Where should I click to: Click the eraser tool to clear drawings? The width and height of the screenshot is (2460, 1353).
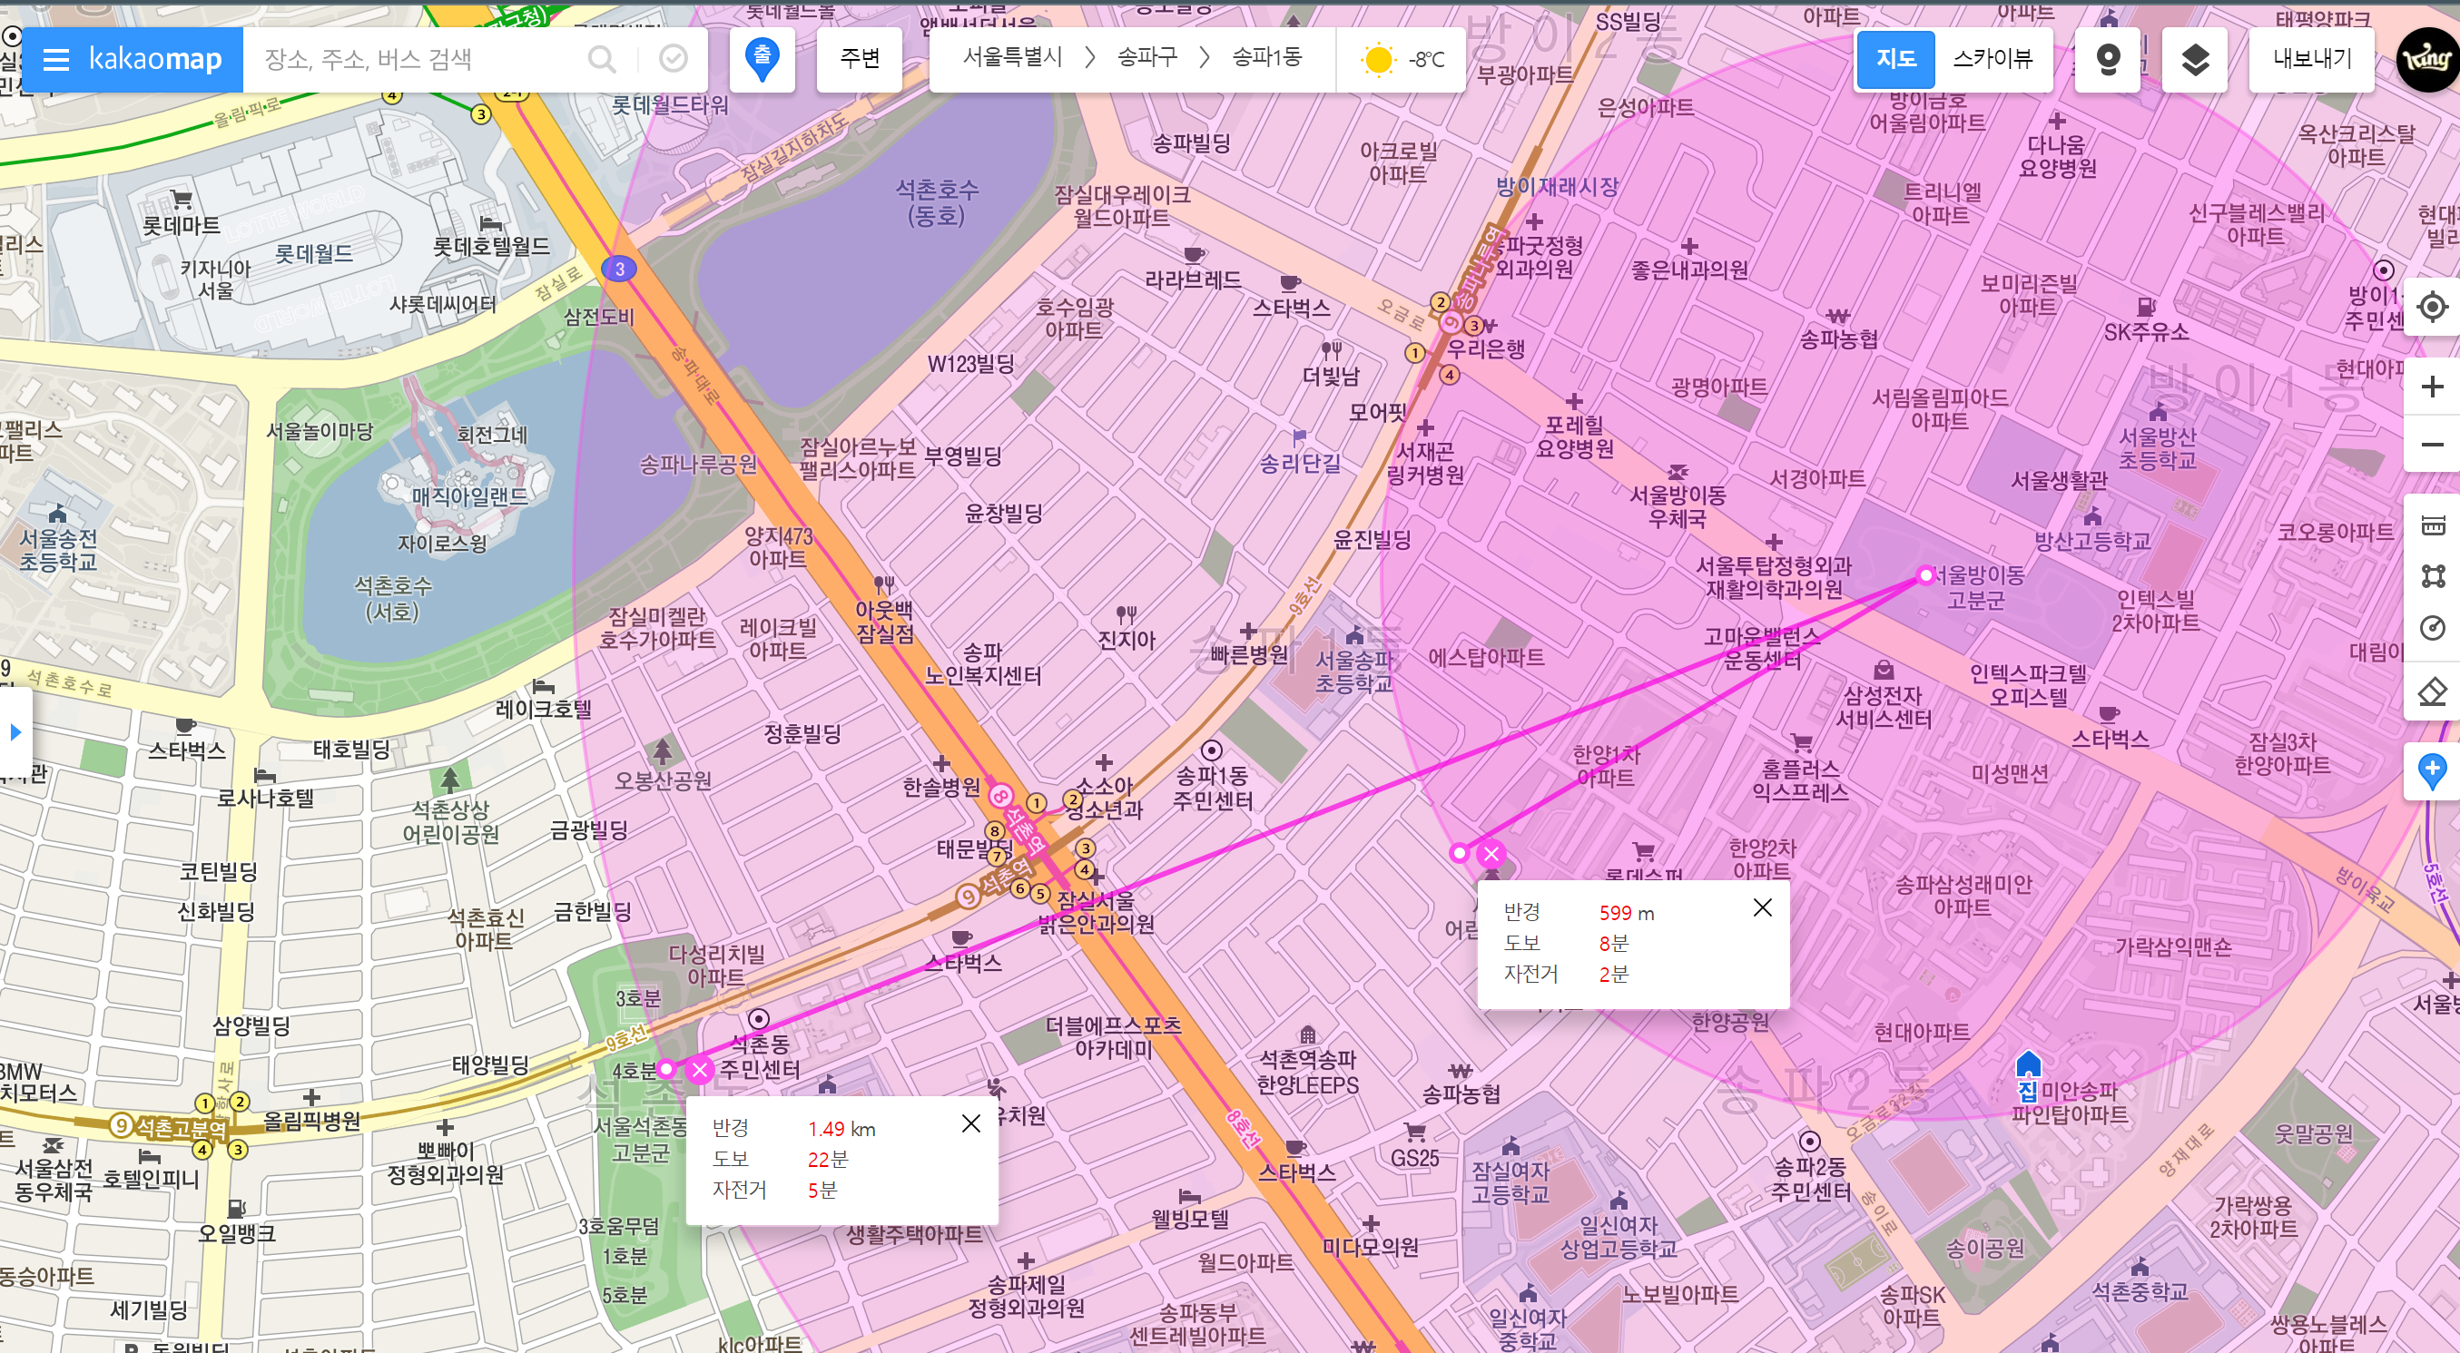click(2432, 691)
